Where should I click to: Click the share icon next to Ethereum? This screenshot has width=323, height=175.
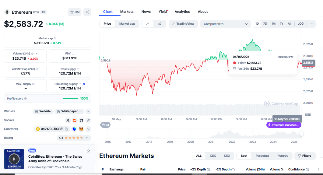(x=87, y=12)
